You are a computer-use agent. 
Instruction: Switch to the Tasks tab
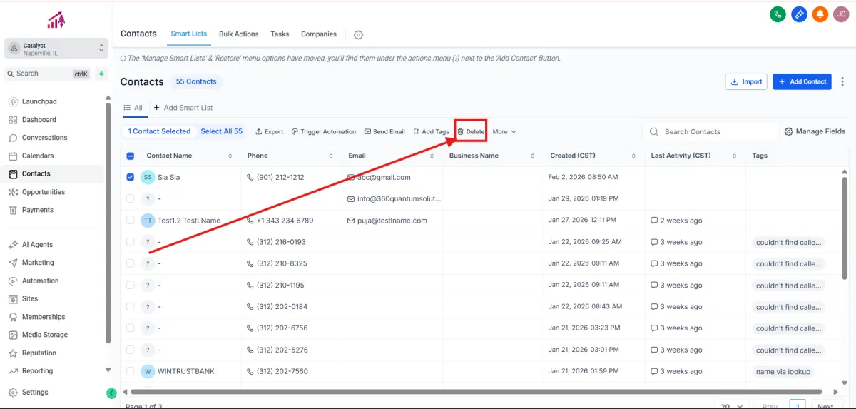[x=280, y=34]
